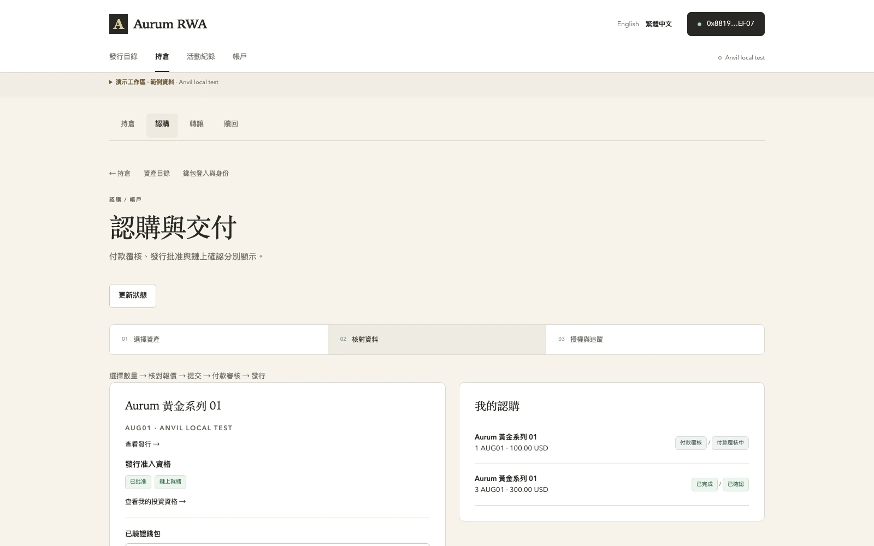Open the 資產目錄 link

tap(157, 174)
